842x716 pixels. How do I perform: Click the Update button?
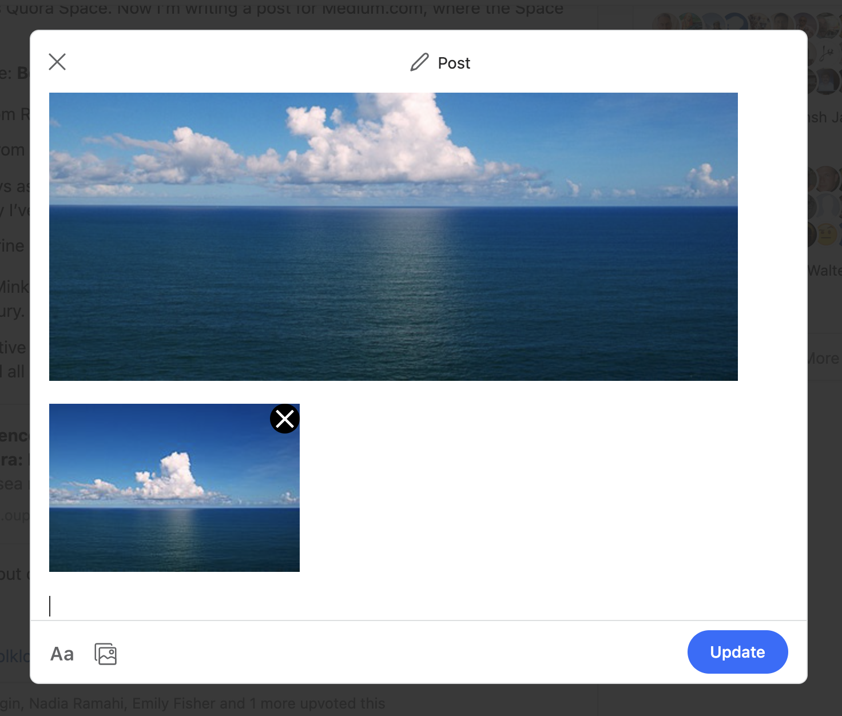point(737,652)
